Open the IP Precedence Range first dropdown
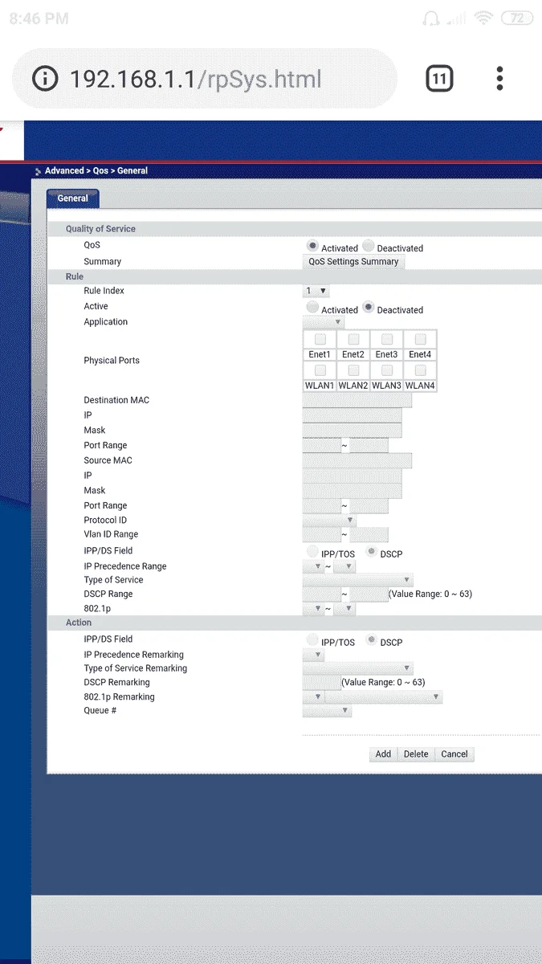Image resolution: width=542 pixels, height=964 pixels. pyautogui.click(x=313, y=566)
